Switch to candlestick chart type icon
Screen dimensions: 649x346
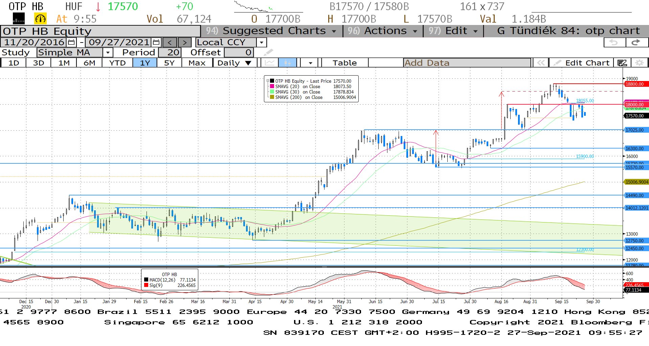click(x=288, y=63)
